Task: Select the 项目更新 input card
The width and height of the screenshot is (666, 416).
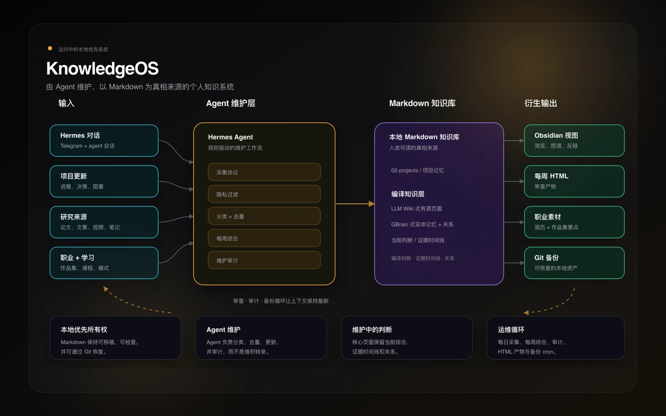Action: click(x=104, y=181)
